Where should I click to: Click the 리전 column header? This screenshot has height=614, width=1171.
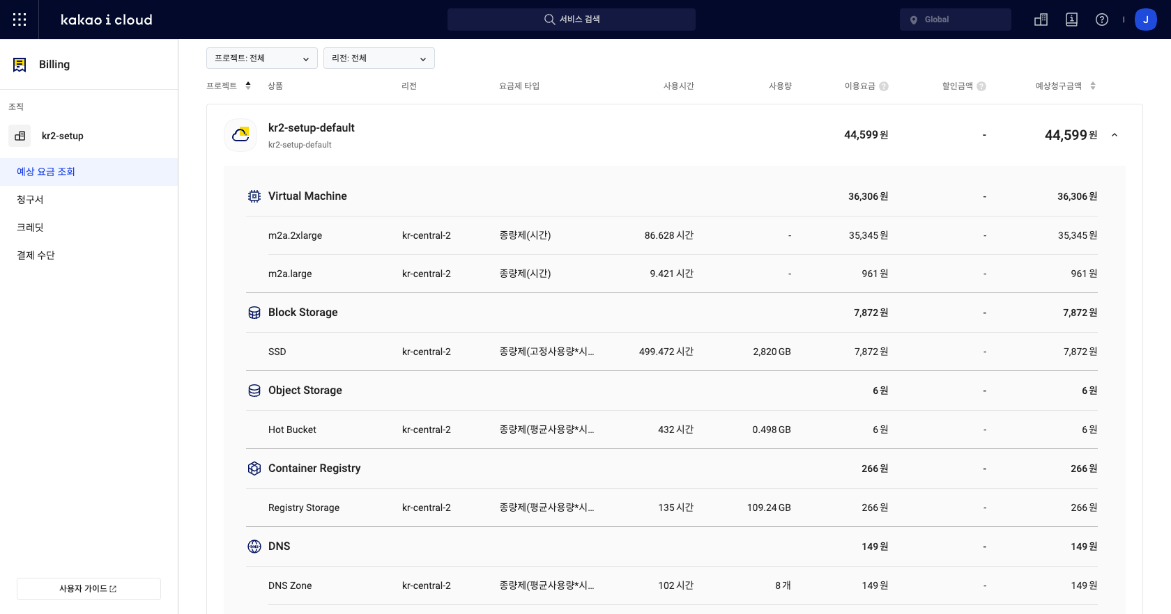click(x=409, y=86)
